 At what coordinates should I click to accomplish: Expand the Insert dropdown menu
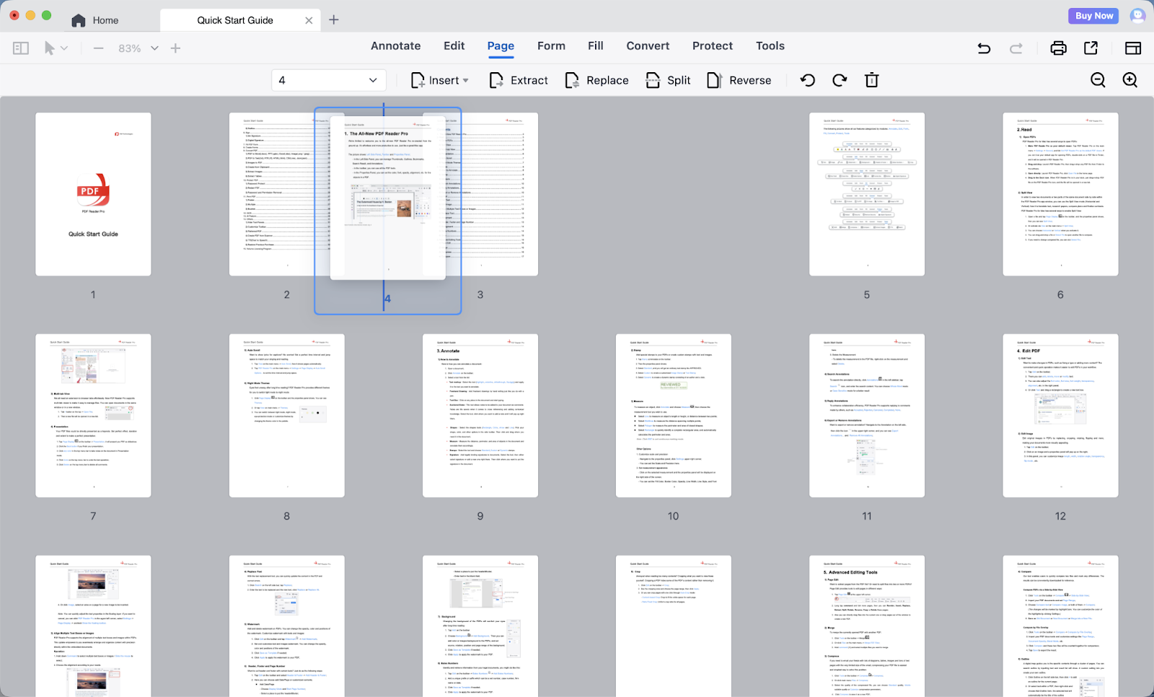(465, 80)
